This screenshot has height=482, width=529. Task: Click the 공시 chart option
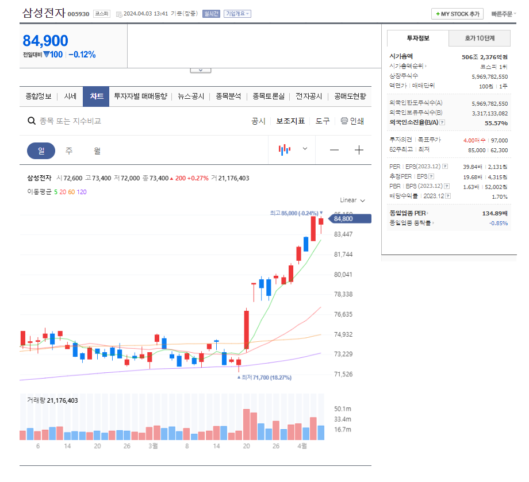coord(258,121)
